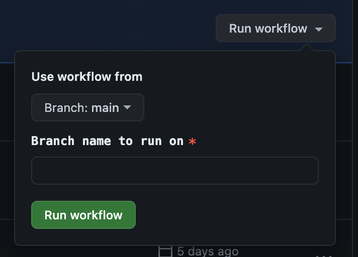
Task: Open the ellipsis menu at bottom right
Action: click(324, 256)
